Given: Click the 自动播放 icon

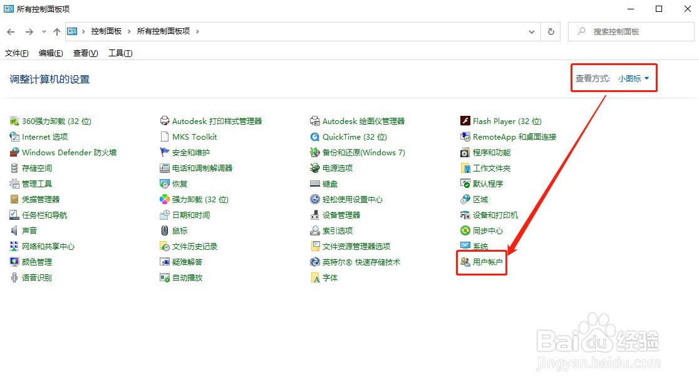Looking at the screenshot, I should coord(165,277).
